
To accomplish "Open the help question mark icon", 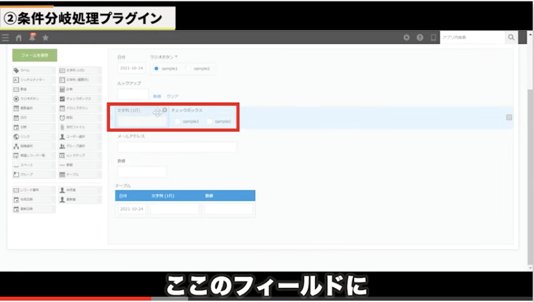I will pos(420,38).
